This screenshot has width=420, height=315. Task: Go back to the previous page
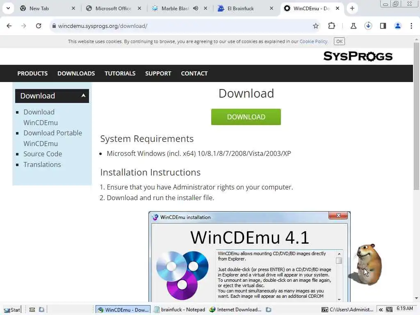coord(9,26)
